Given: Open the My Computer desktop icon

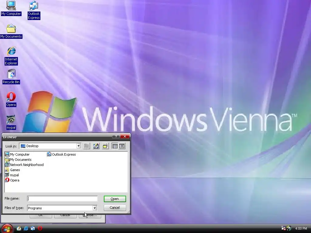Looking at the screenshot, I should click(11, 8).
